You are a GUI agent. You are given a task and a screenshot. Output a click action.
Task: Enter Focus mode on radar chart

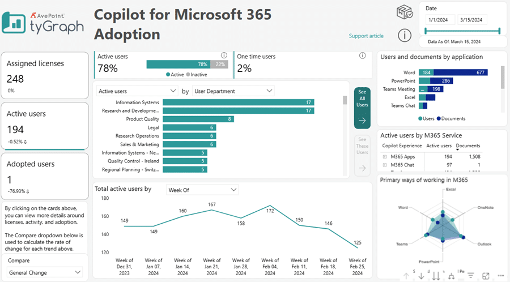(486, 276)
